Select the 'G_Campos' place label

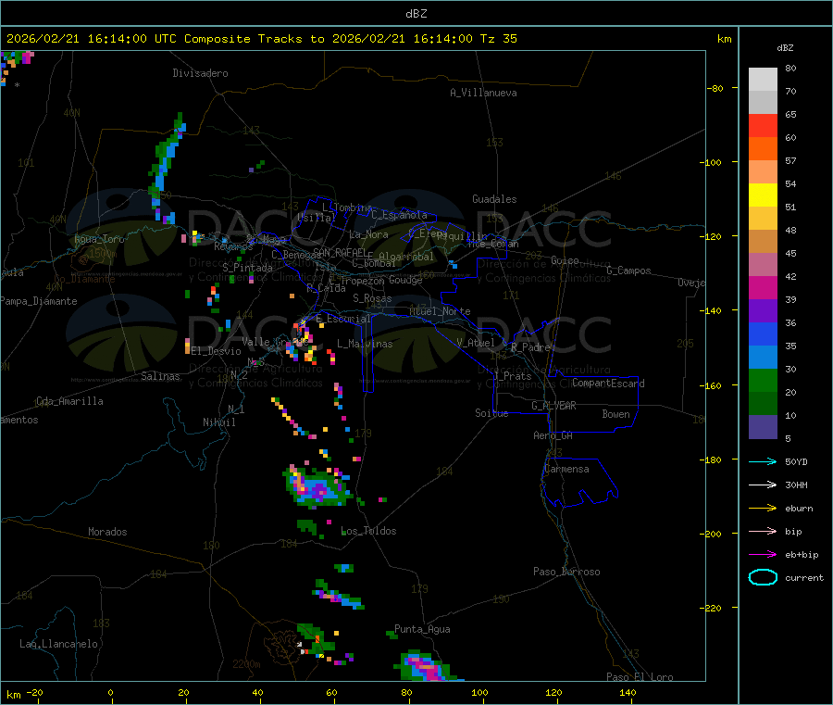coord(628,271)
